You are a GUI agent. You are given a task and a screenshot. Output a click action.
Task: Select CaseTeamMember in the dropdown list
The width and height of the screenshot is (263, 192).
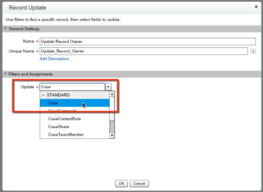[66, 134]
